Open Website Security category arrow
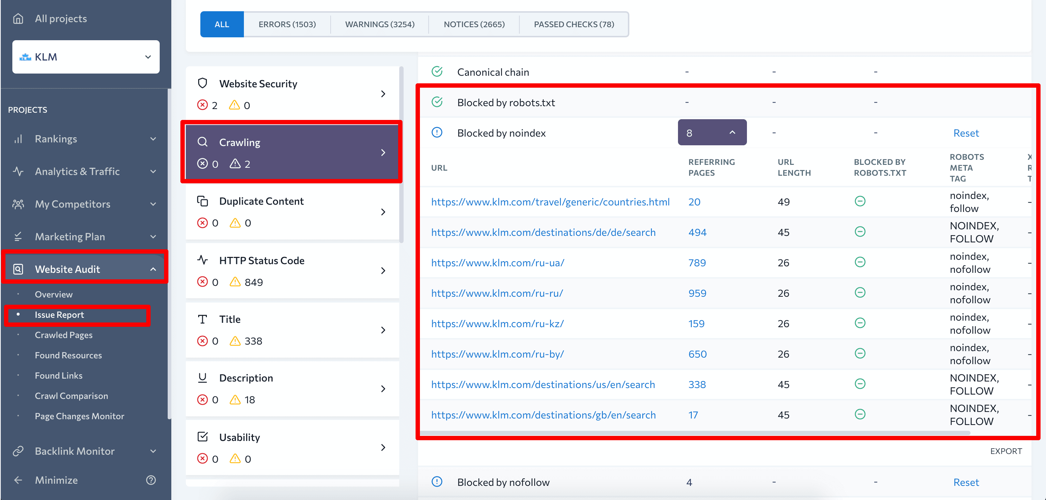 [x=383, y=94]
